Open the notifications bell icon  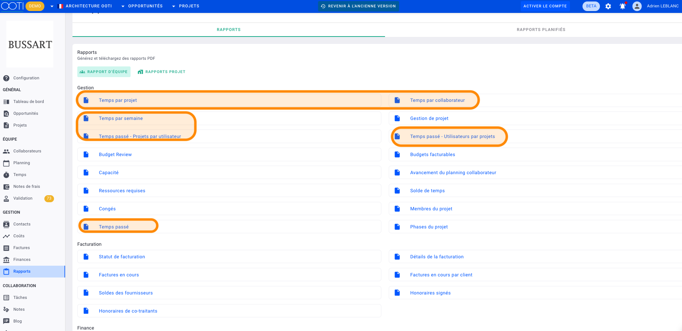pos(622,6)
